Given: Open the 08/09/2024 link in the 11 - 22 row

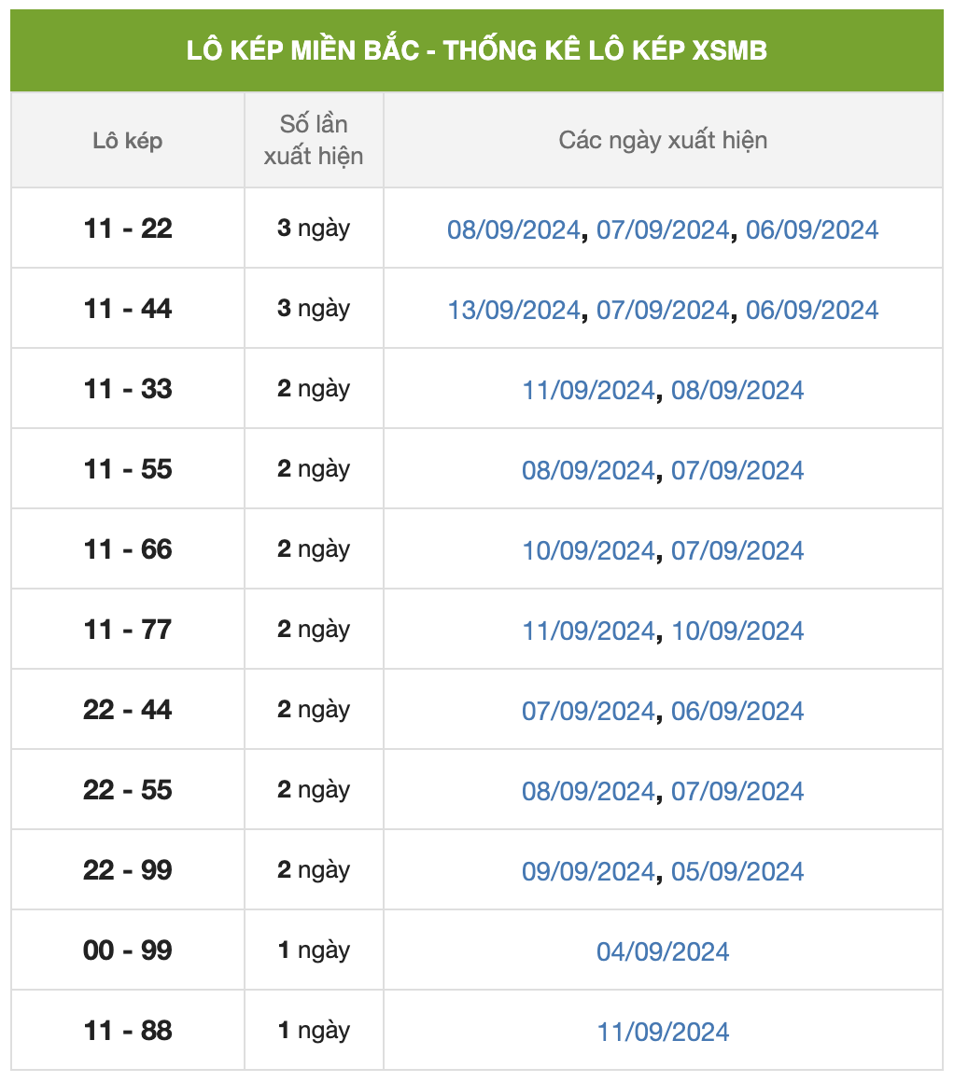Looking at the screenshot, I should coord(513,229).
